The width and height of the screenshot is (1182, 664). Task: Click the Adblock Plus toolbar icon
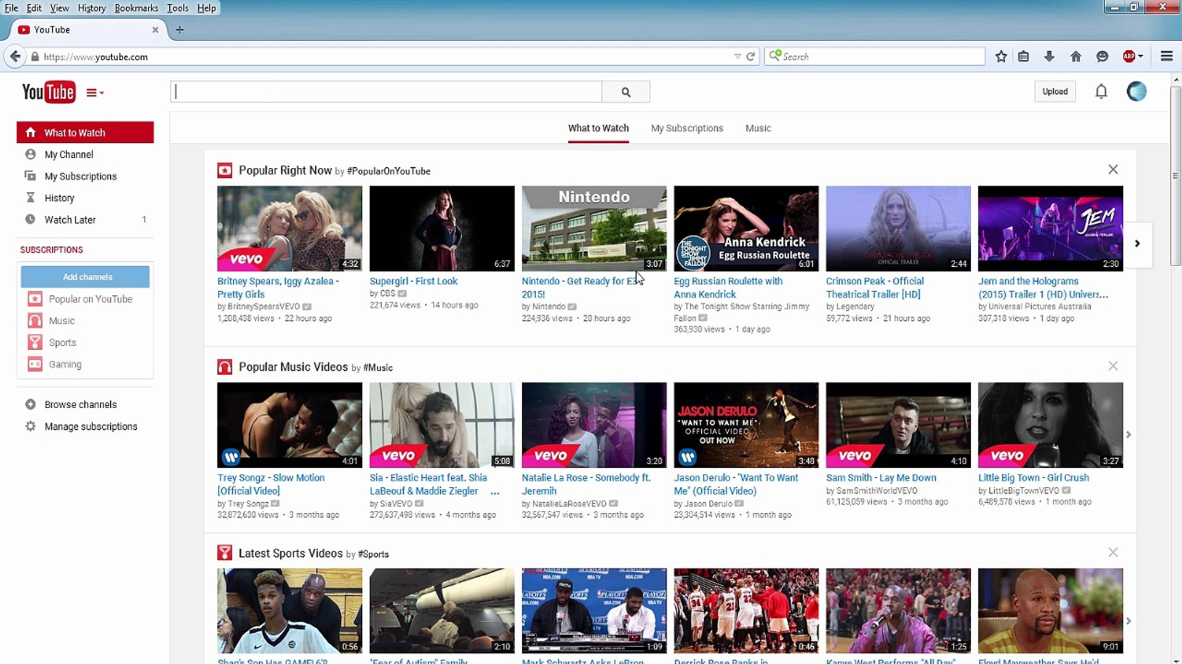coord(1129,56)
